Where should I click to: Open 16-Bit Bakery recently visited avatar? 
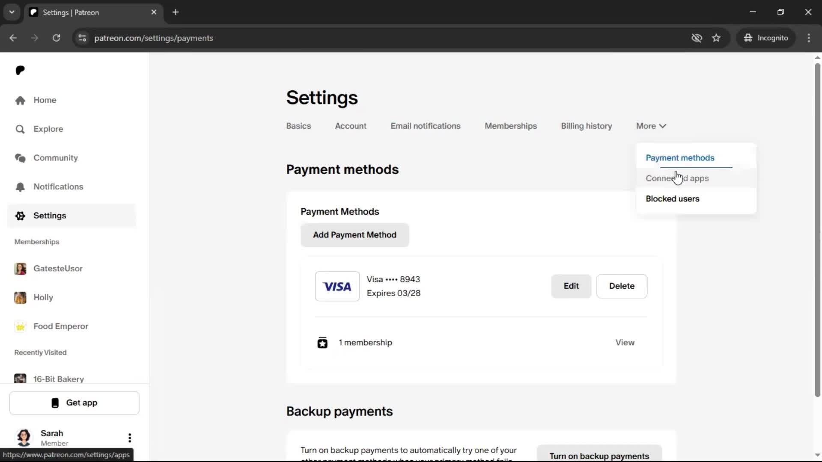click(20, 379)
